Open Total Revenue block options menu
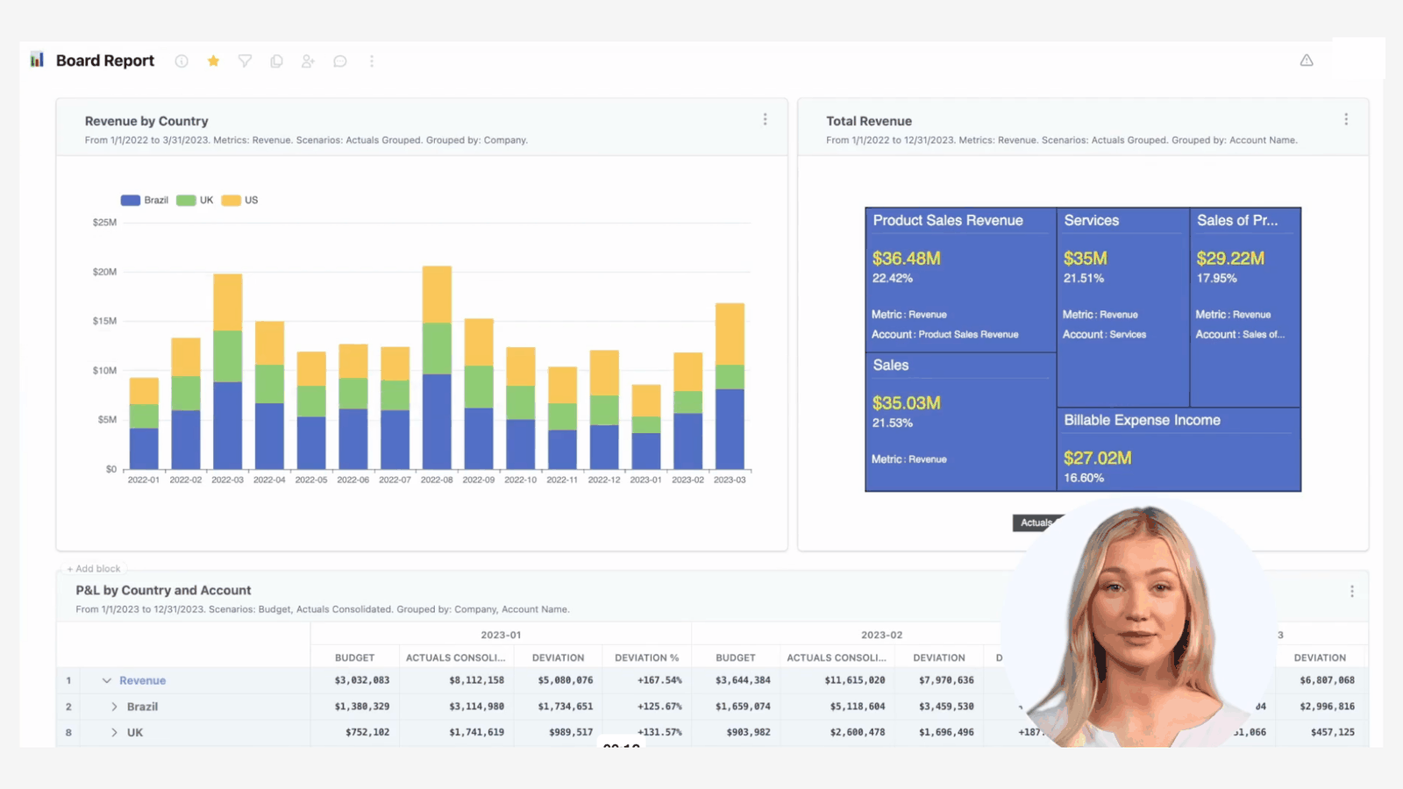This screenshot has width=1403, height=789. pos(1346,119)
